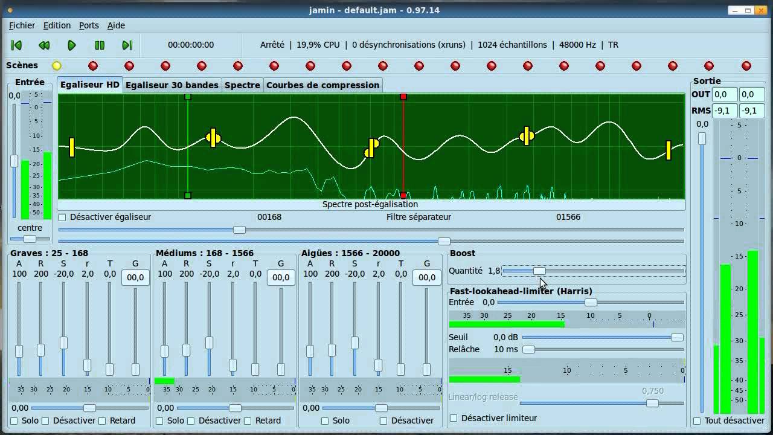Click the Graves G 00,0 value field

pyautogui.click(x=135, y=277)
